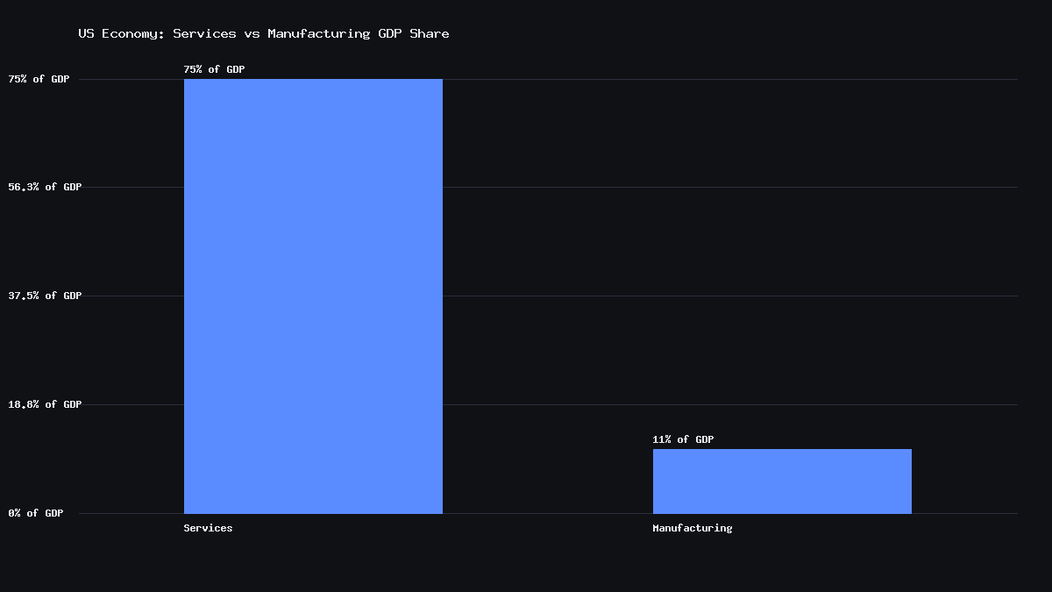Select the blue Manufacturing bar
Viewport: 1052px width, 592px height.
782,481
